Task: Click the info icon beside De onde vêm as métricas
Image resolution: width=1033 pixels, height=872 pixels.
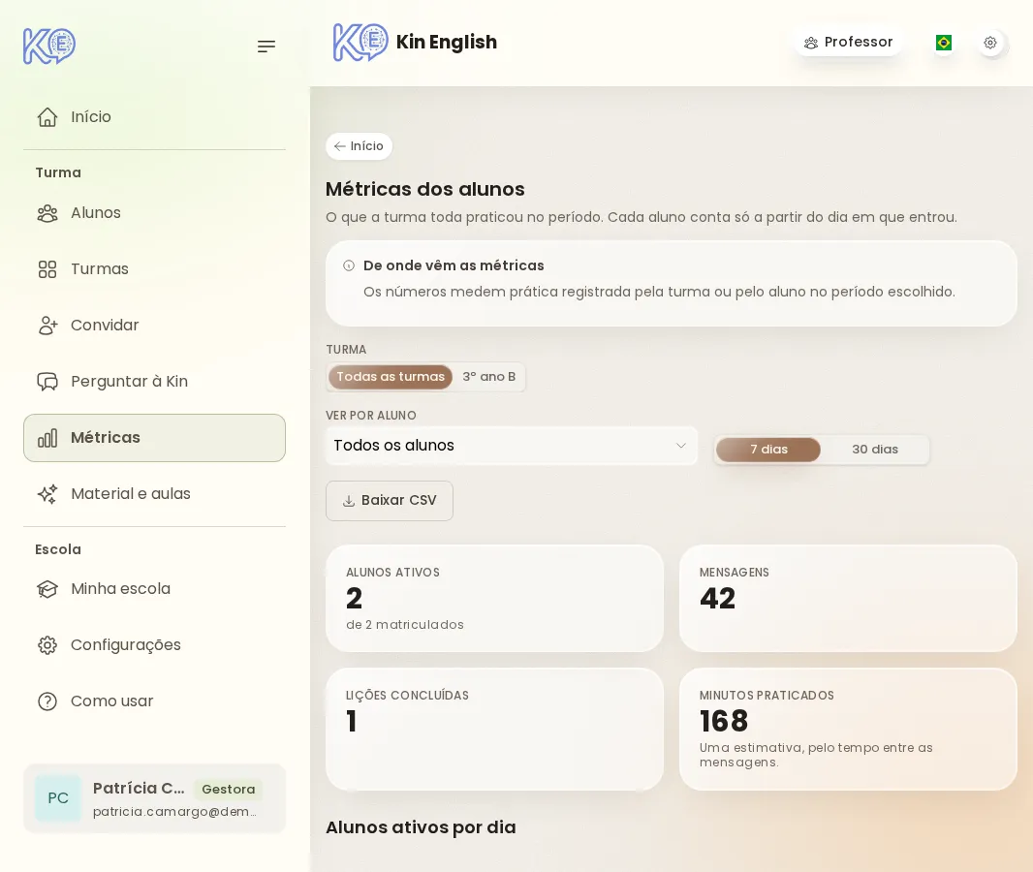Action: [x=349, y=266]
